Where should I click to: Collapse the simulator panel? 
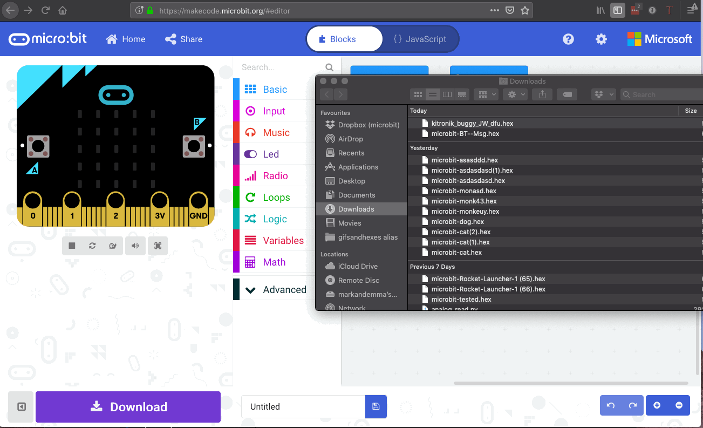click(20, 406)
